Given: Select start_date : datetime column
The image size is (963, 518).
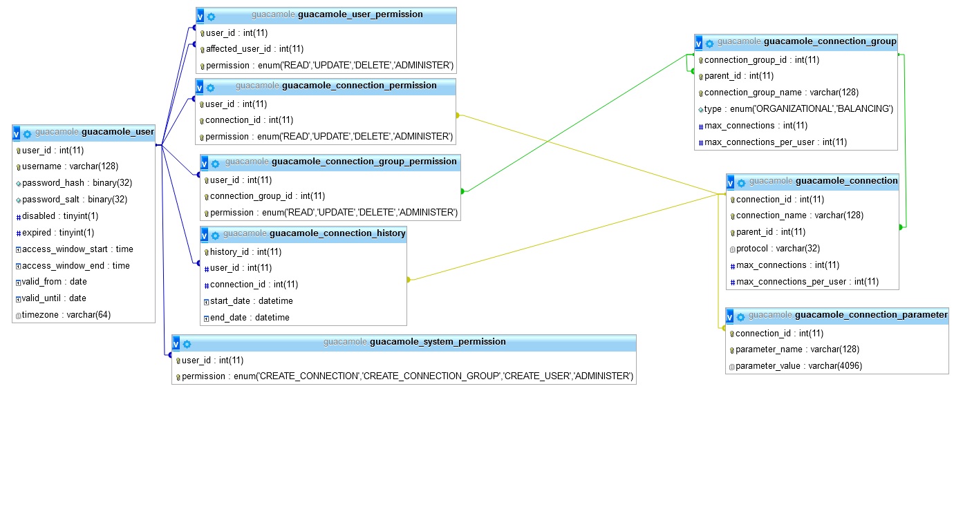Looking at the screenshot, I should coord(303,301).
